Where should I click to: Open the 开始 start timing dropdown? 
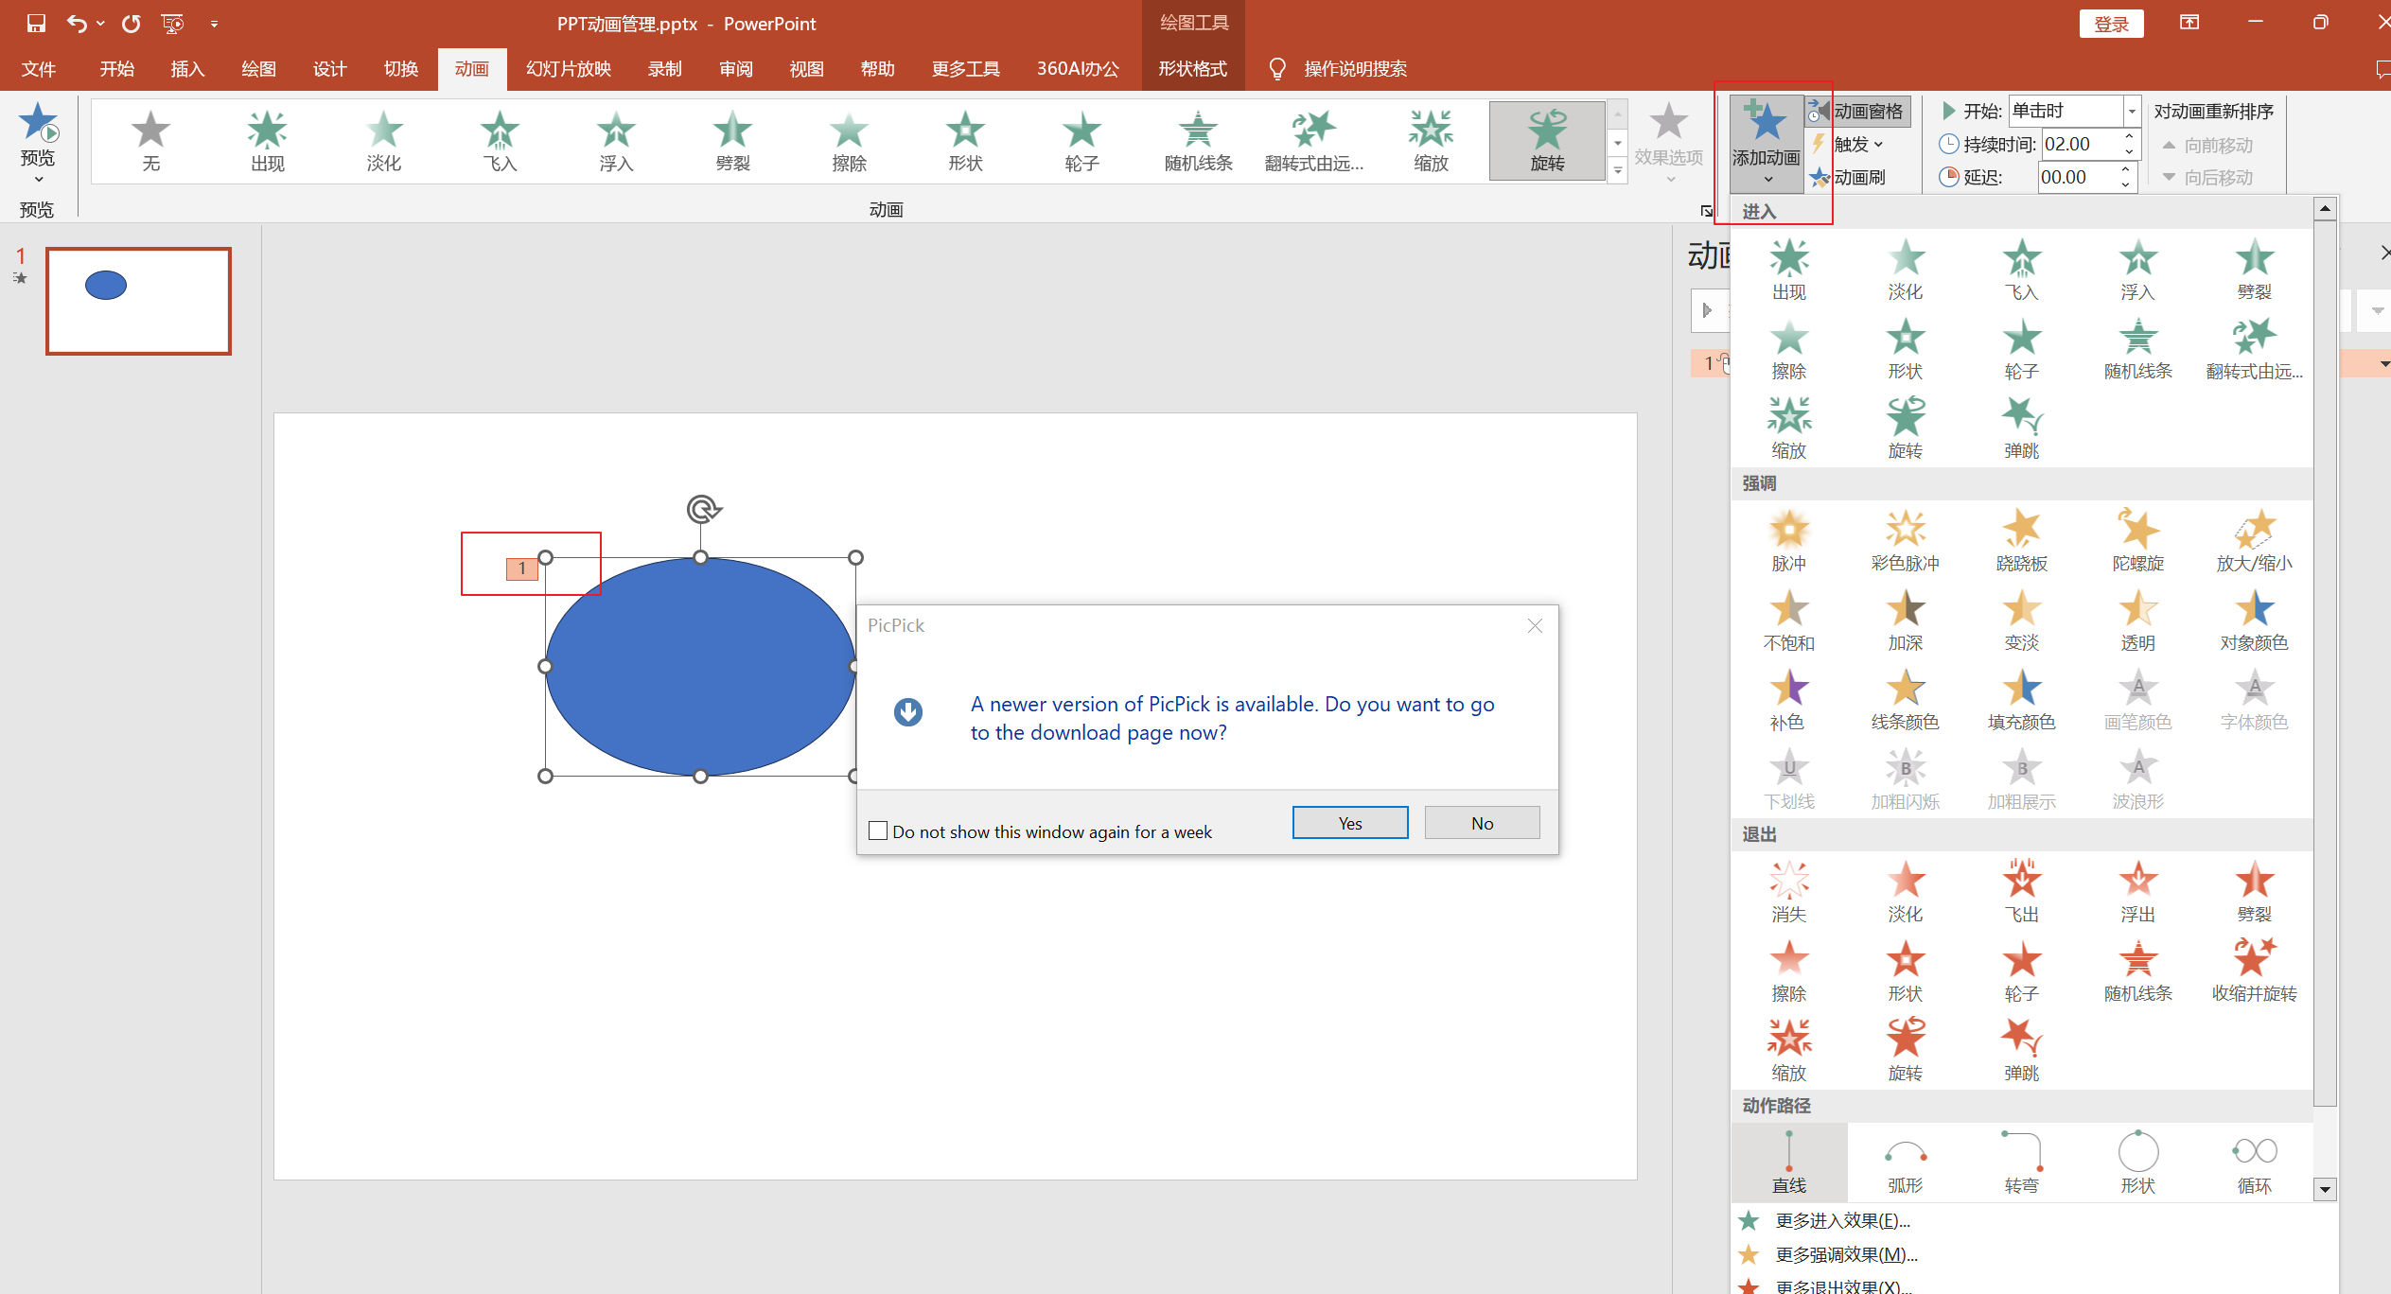[2132, 112]
